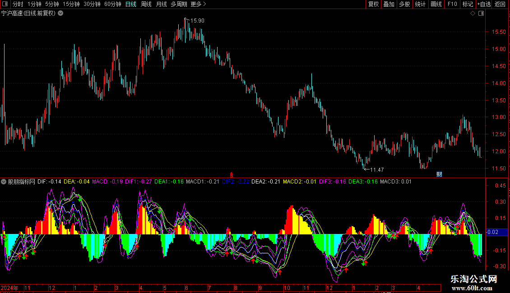Add stock with +自选 button
This screenshot has width=510, height=293.
(x=484, y=4)
